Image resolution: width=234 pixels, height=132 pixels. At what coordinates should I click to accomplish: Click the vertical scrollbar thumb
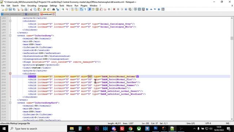232,38
